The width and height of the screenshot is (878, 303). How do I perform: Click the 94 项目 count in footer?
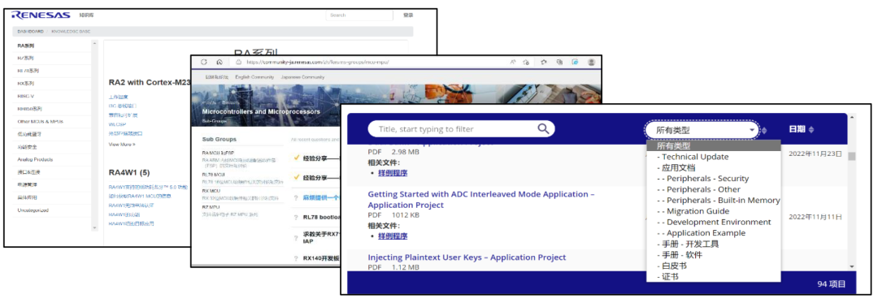[831, 284]
